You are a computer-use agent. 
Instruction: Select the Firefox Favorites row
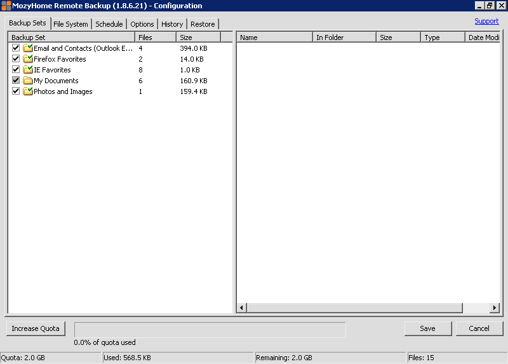tap(120, 58)
